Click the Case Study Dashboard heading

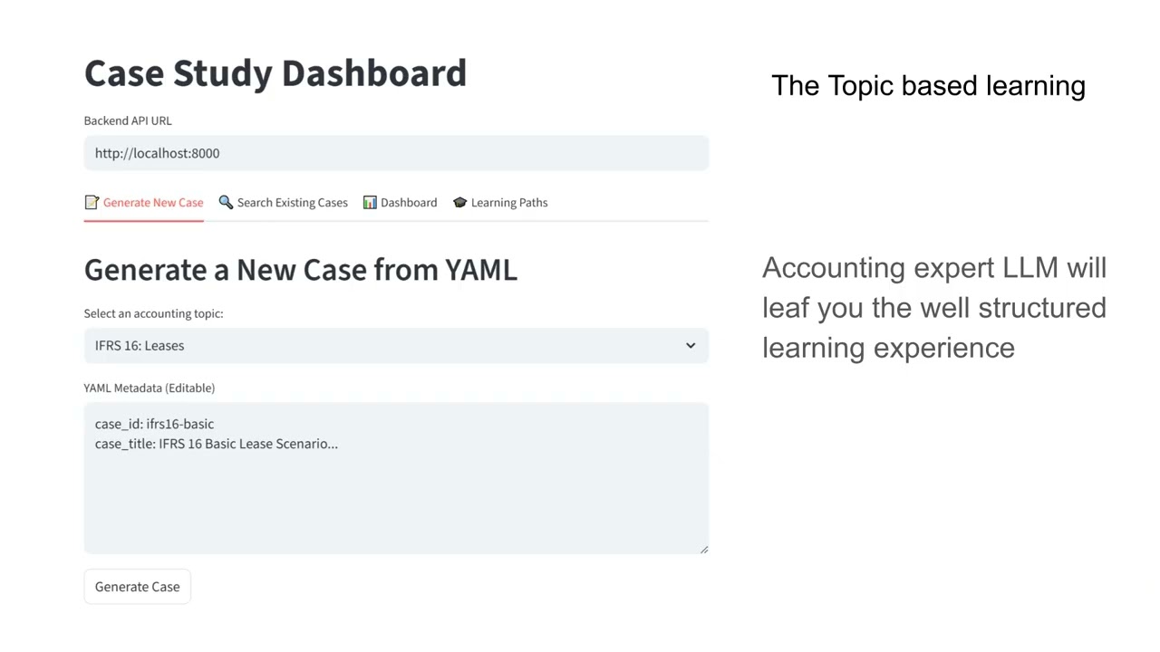275,73
